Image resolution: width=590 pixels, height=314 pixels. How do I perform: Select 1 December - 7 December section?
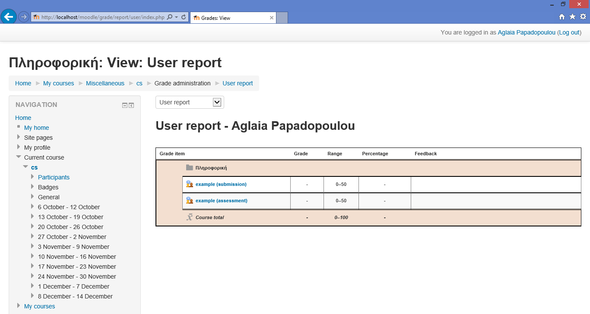click(73, 286)
